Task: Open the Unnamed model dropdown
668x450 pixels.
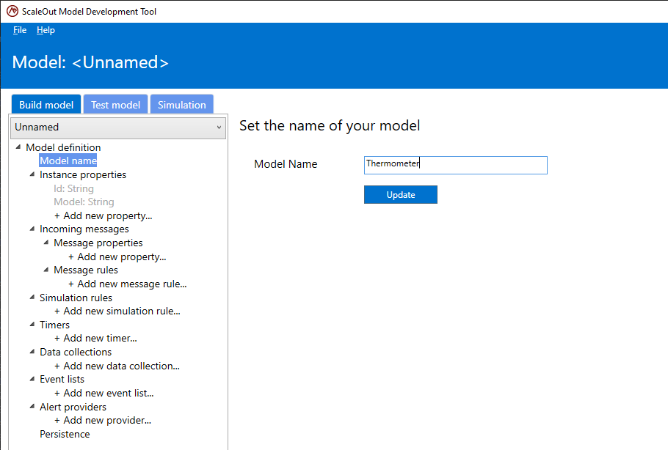Action: 118,128
